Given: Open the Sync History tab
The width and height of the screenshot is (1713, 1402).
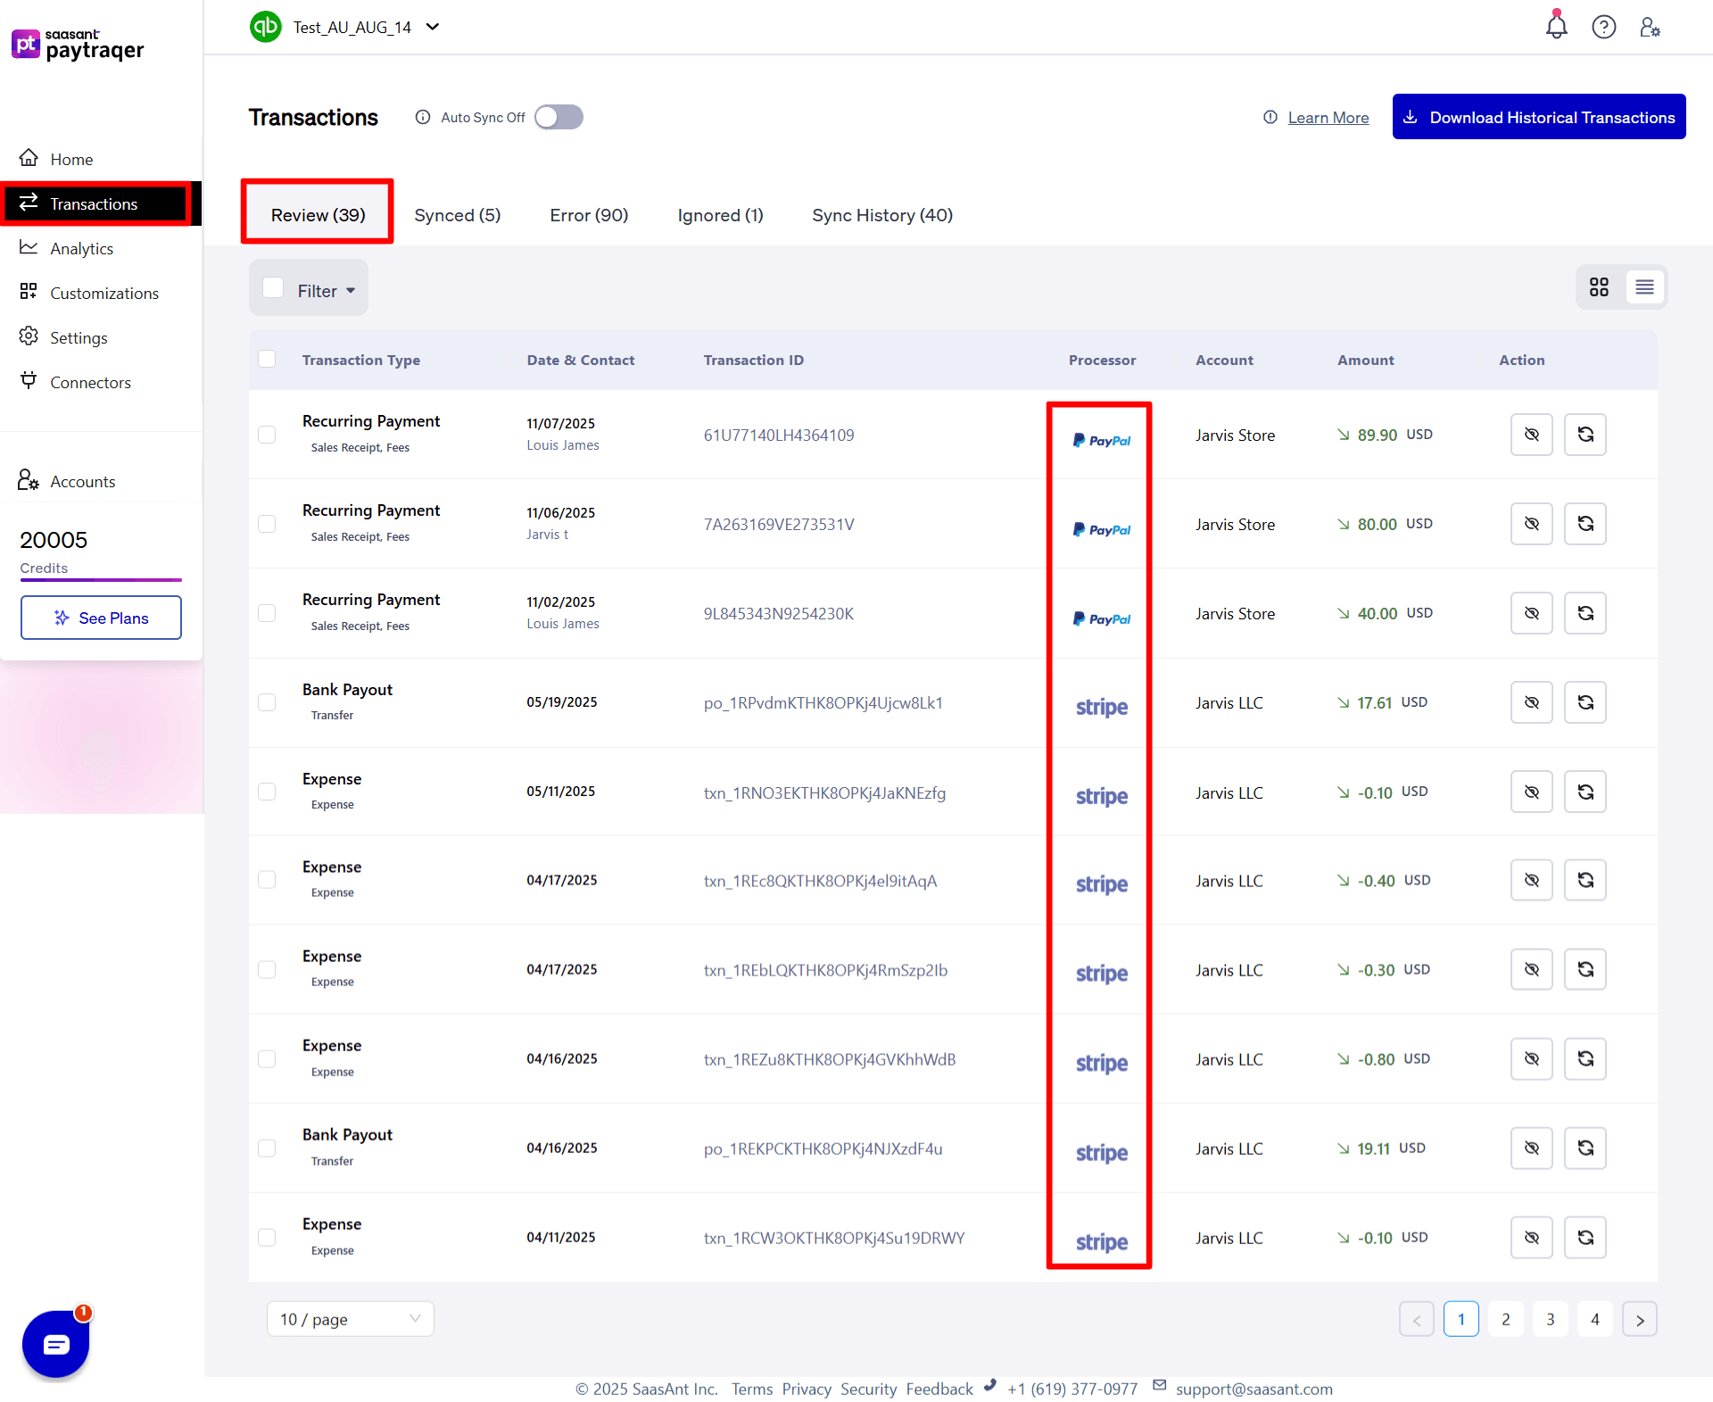Looking at the screenshot, I should coord(881,215).
